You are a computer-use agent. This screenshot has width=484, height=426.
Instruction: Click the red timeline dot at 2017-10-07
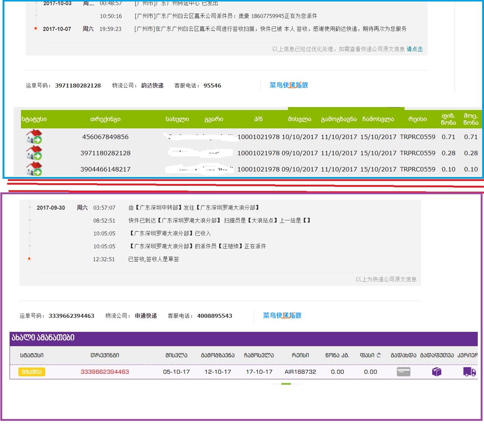point(36,28)
